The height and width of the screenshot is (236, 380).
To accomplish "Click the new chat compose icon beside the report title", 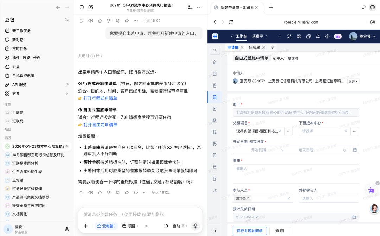I will pos(91,7).
